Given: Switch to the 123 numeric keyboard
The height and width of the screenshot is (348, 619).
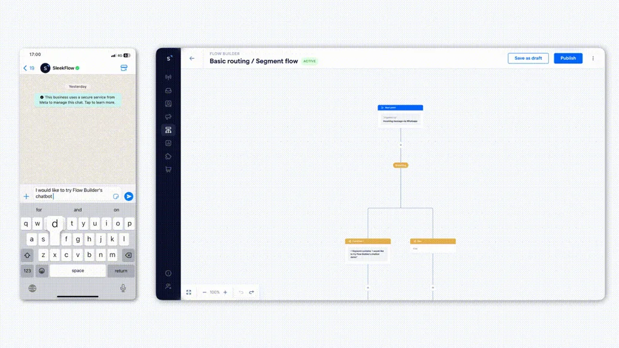Looking at the screenshot, I should click(28, 271).
